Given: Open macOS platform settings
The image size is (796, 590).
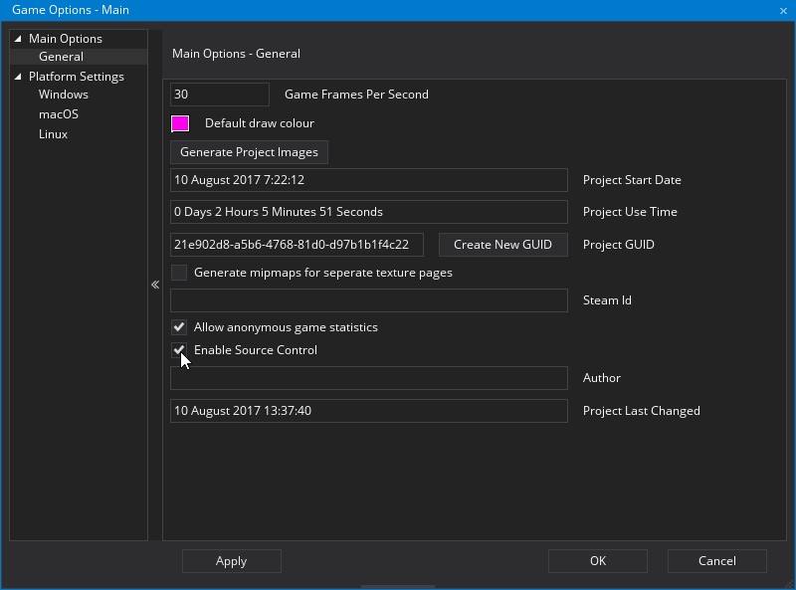Looking at the screenshot, I should 59,114.
